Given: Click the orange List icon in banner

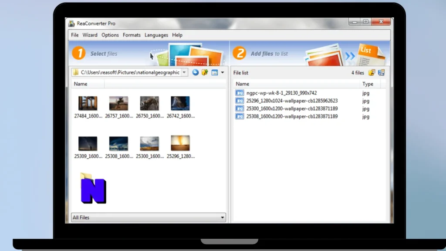Looking at the screenshot, I should (x=370, y=54).
